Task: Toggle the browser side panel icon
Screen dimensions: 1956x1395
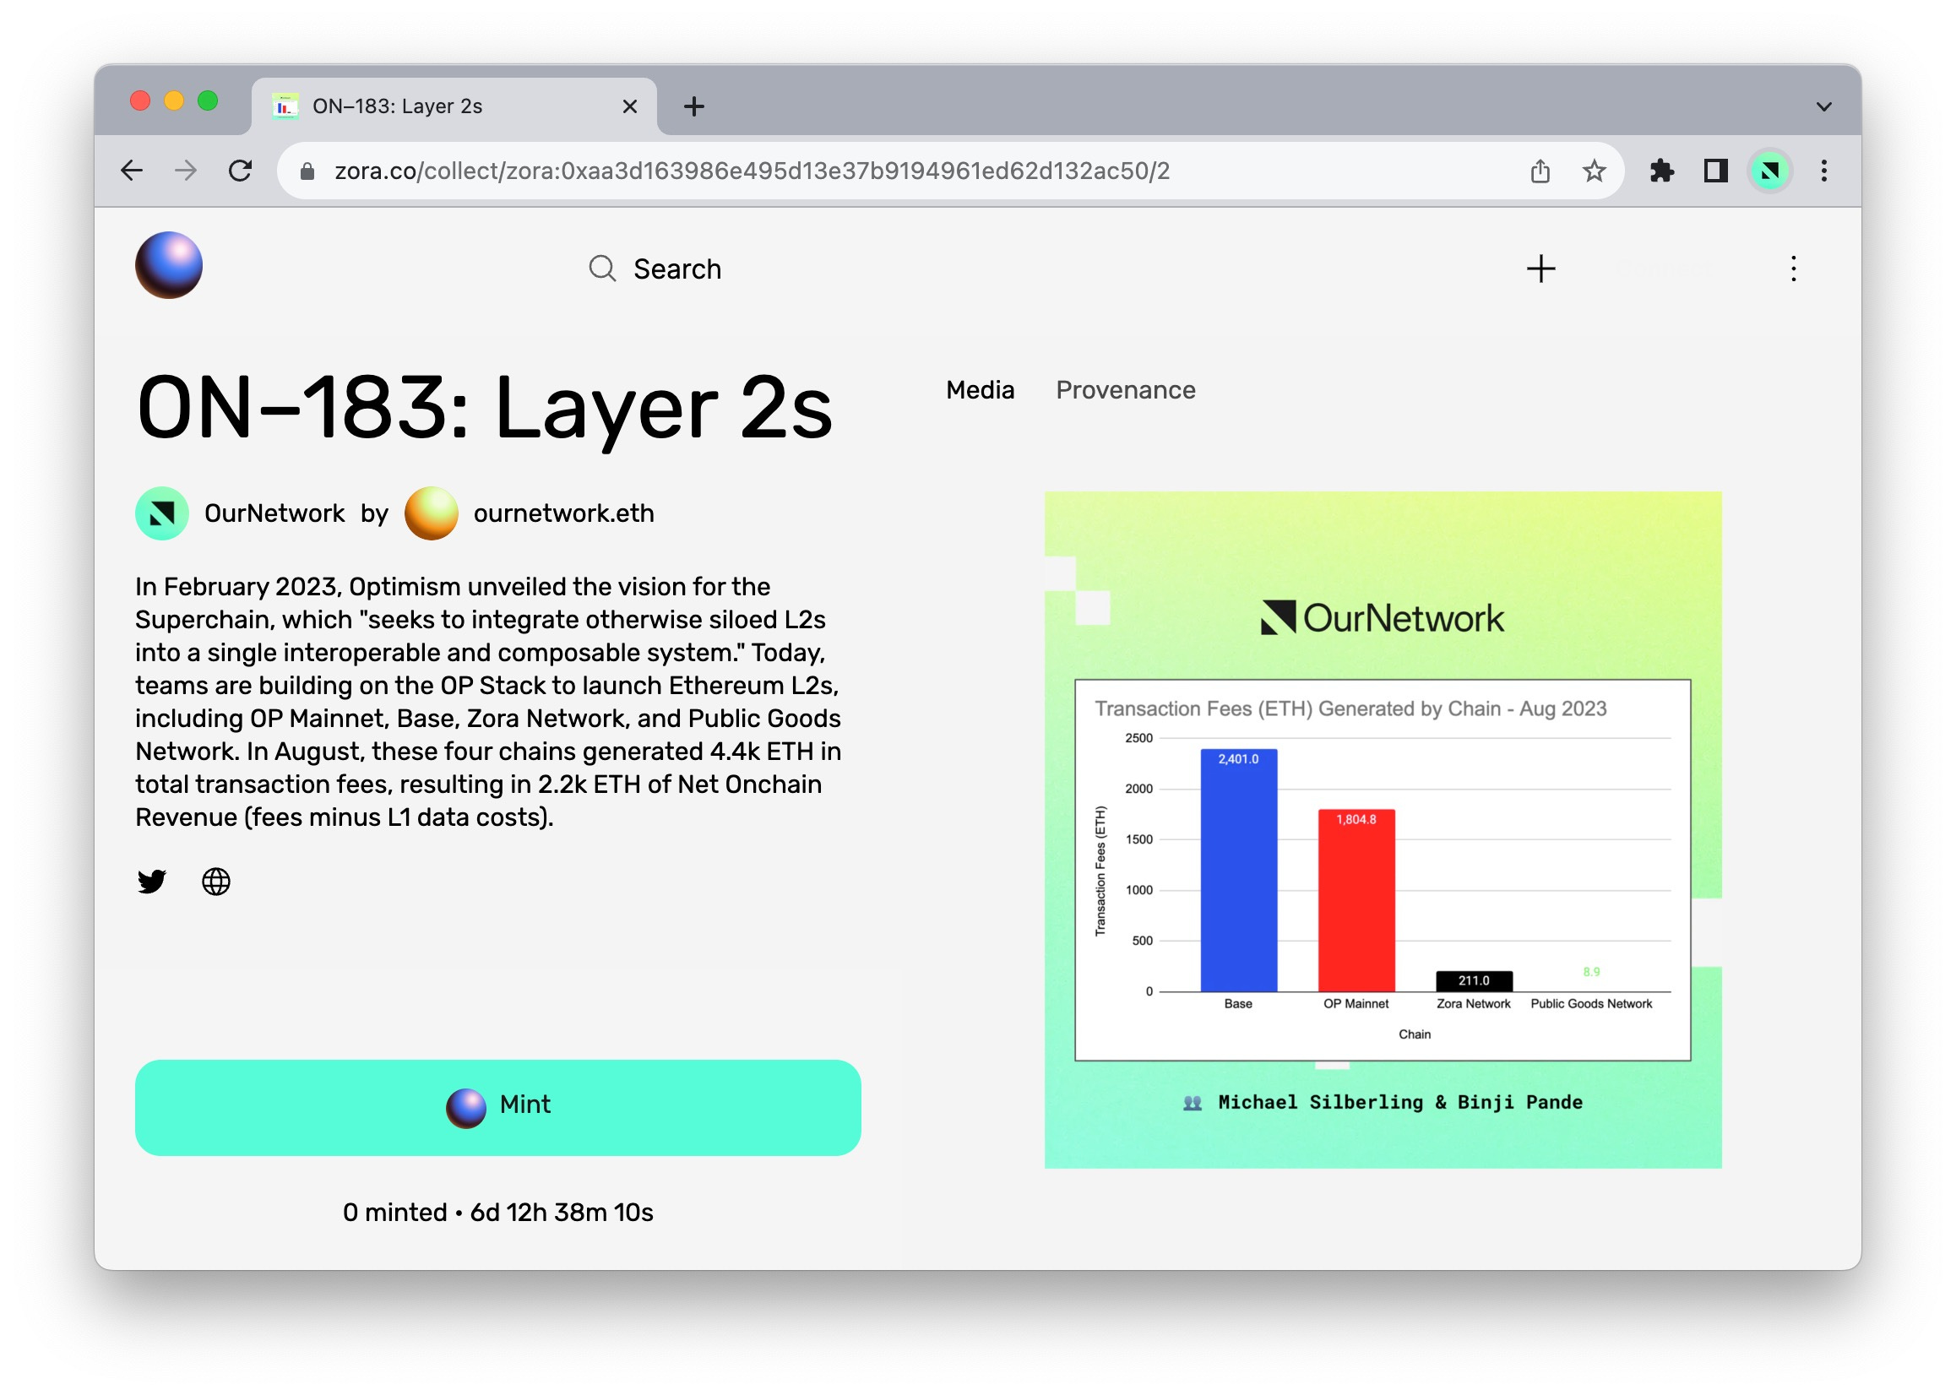Action: (1715, 171)
